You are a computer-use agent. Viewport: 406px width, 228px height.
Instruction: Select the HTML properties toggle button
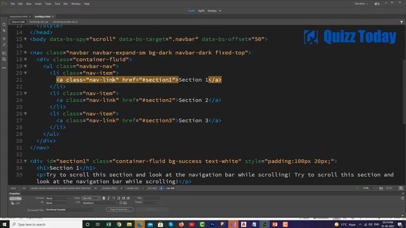point(15,198)
